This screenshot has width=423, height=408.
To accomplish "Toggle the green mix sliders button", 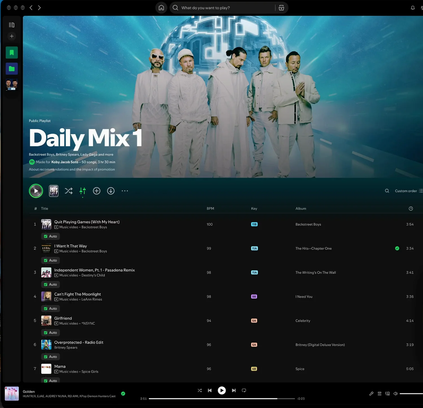I will pyautogui.click(x=83, y=191).
